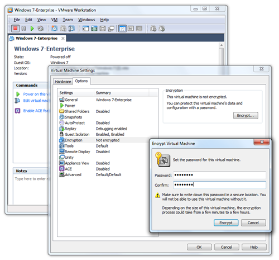
Task: Toggle the sidebar view toolbar icon
Action: tap(86, 29)
